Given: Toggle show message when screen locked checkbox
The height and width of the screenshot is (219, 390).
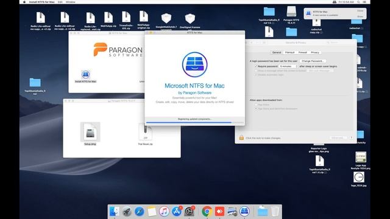Looking at the screenshot, I should [256, 71].
